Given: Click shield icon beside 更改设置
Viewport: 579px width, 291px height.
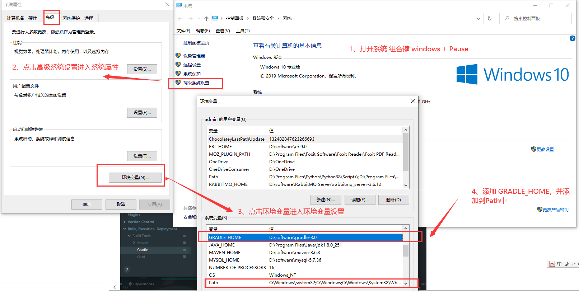Looking at the screenshot, I should 534,149.
